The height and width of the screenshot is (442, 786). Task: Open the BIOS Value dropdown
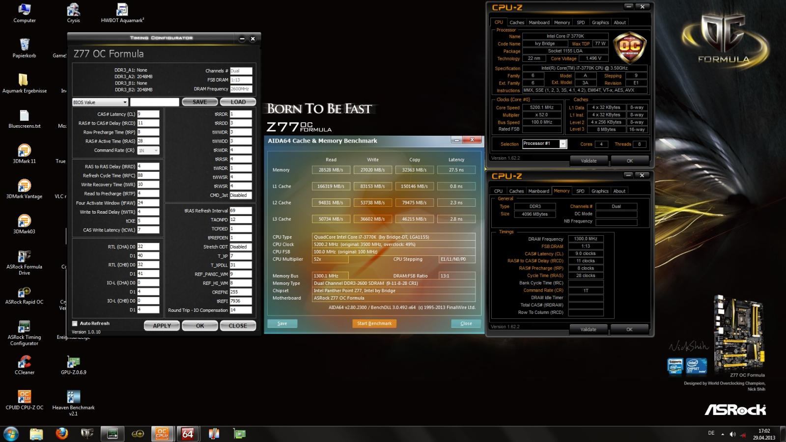tap(100, 102)
